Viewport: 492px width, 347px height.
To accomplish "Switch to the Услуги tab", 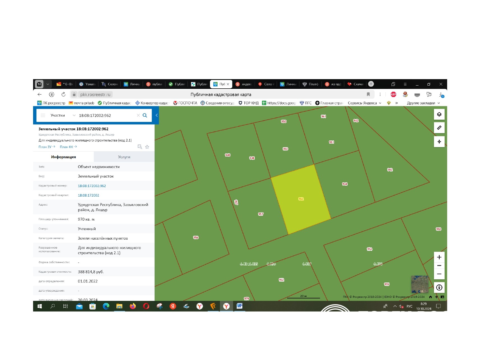I will pyautogui.click(x=124, y=157).
